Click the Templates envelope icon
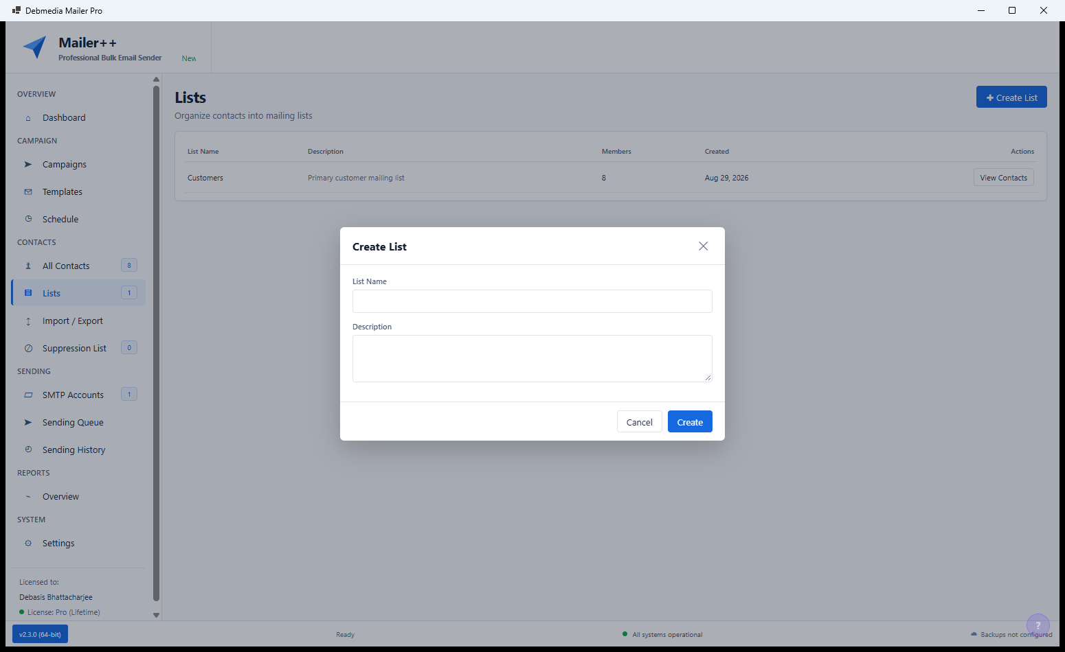Image resolution: width=1065 pixels, height=652 pixels. tap(28, 192)
